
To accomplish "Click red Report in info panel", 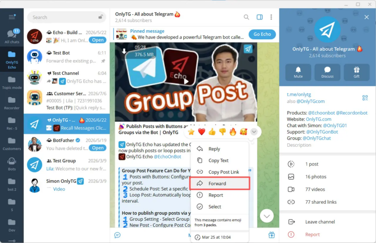I will [328, 234].
